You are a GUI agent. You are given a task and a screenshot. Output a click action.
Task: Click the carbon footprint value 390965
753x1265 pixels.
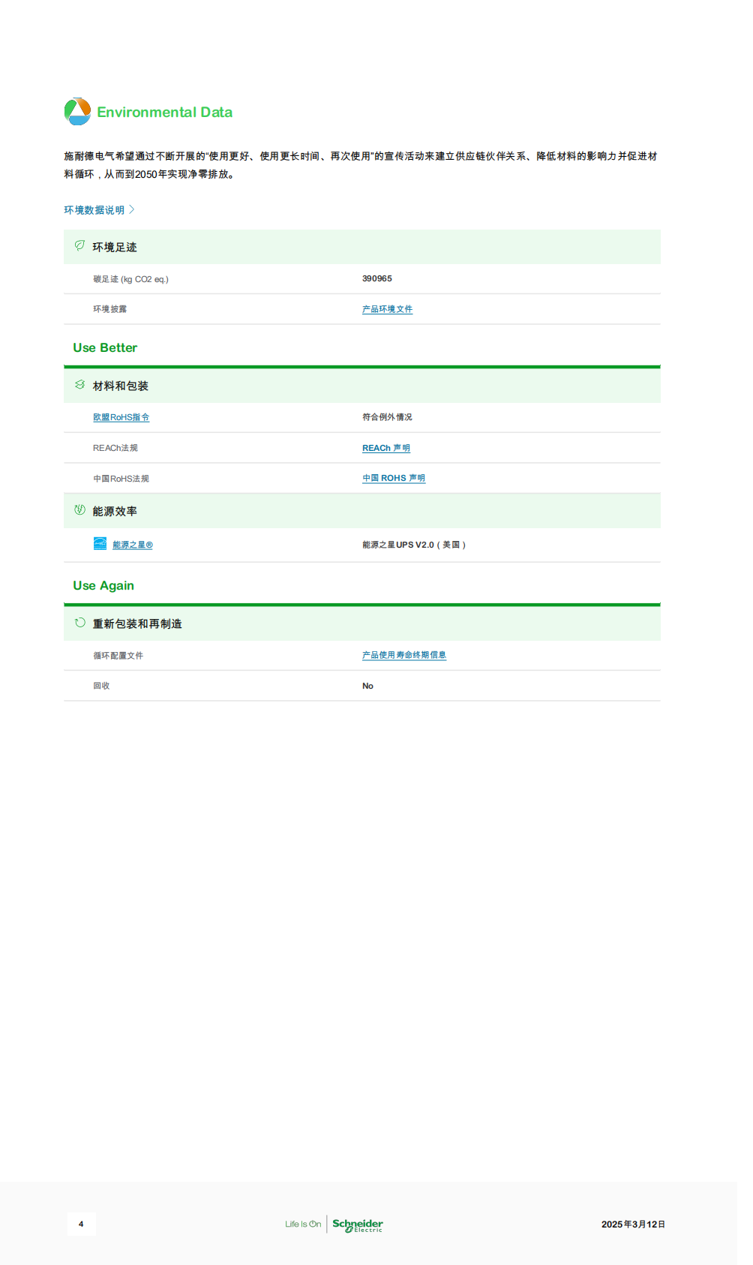(x=377, y=278)
